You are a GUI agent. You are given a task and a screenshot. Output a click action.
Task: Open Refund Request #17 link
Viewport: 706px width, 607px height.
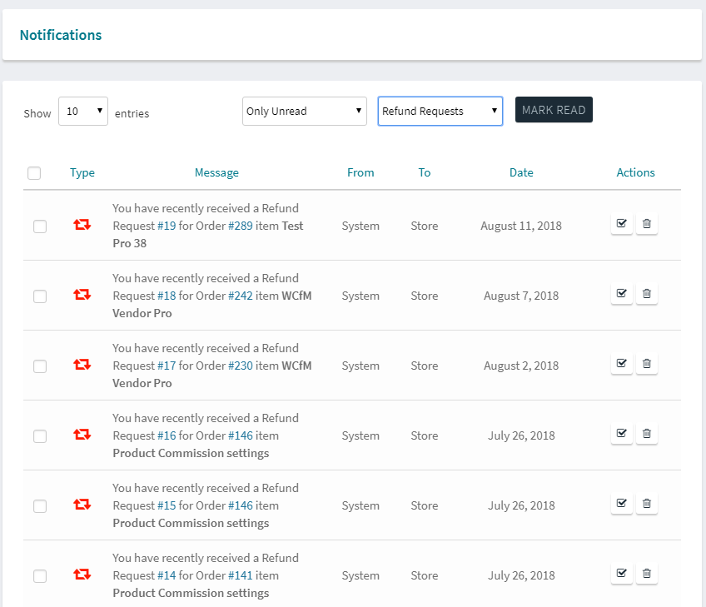(167, 366)
